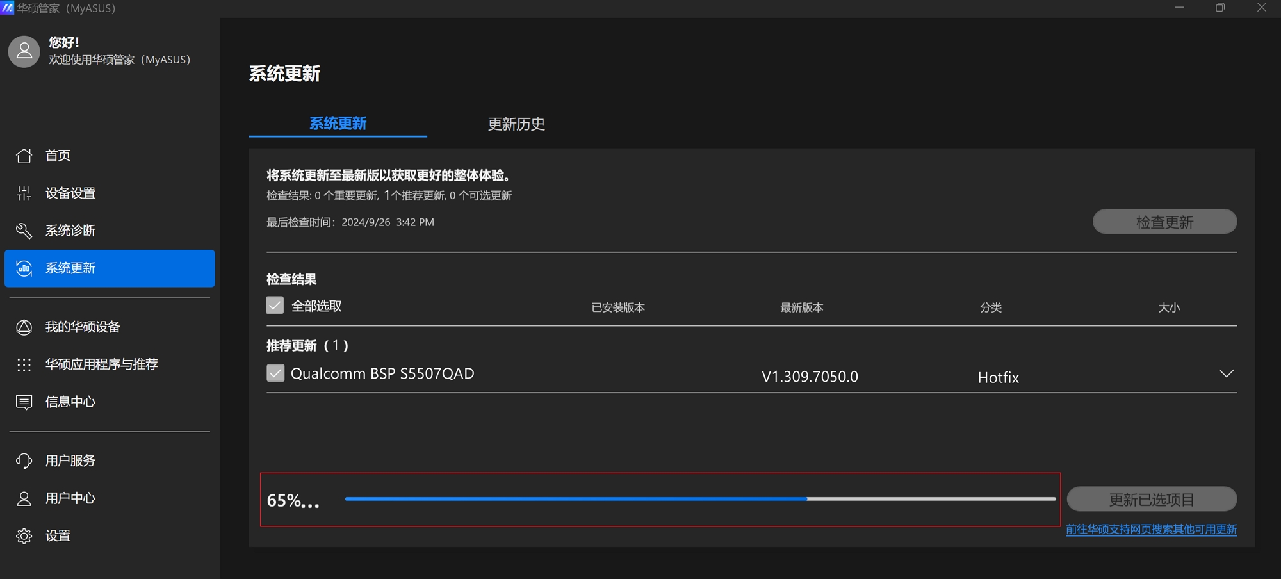Click the 首页 home icon
The height and width of the screenshot is (579, 1281).
point(24,156)
